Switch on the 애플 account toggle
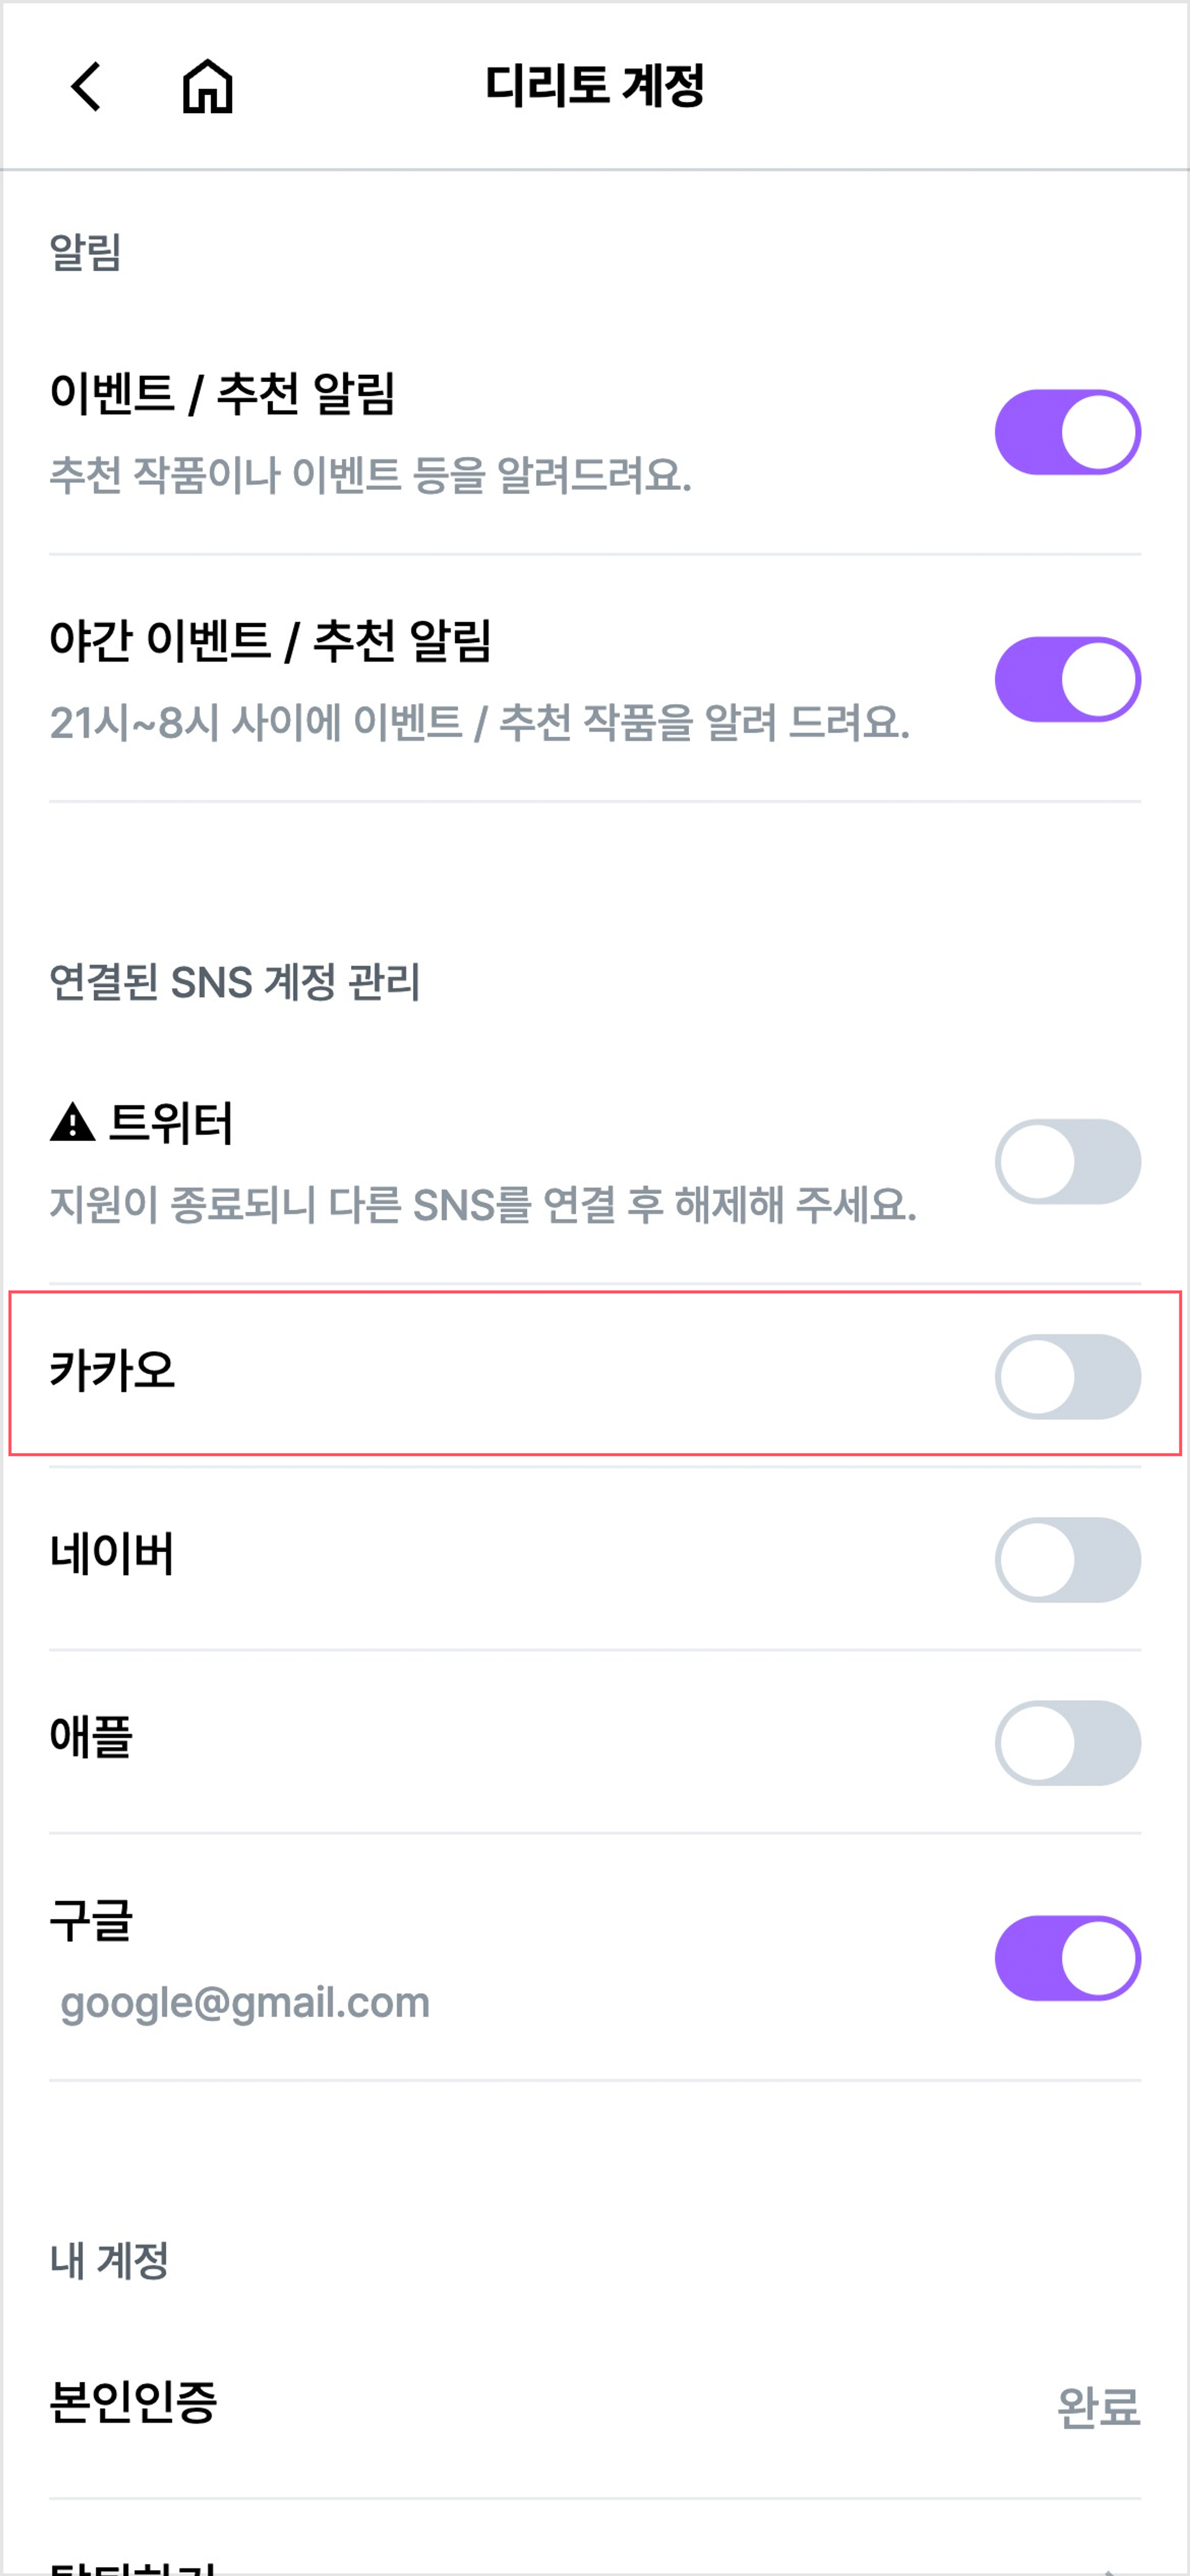 coord(1067,1742)
